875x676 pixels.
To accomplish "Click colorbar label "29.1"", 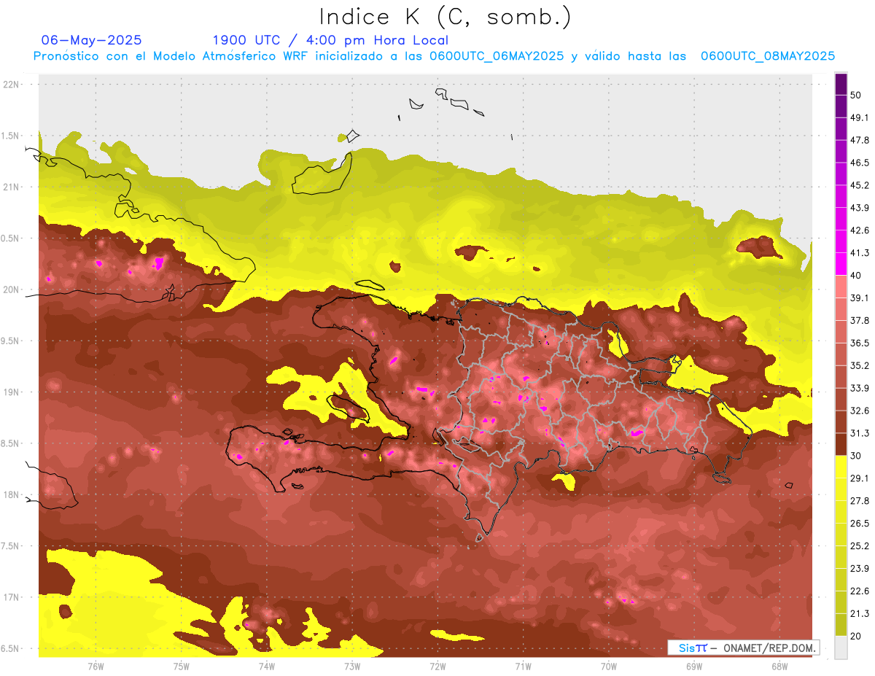I will 860,478.
